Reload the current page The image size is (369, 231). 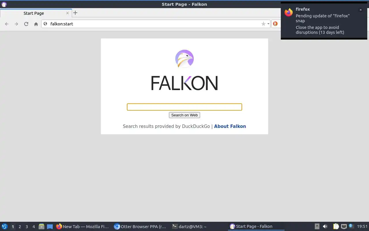(x=26, y=24)
